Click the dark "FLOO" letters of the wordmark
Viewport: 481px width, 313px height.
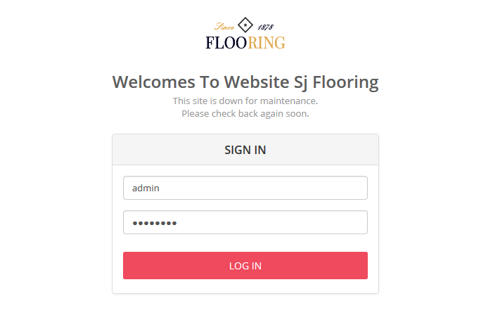point(226,43)
